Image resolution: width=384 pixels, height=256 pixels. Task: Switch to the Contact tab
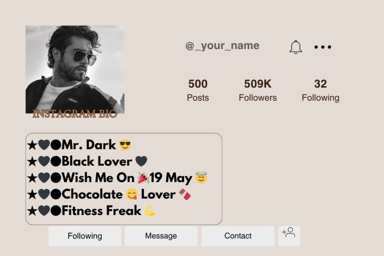[237, 236]
